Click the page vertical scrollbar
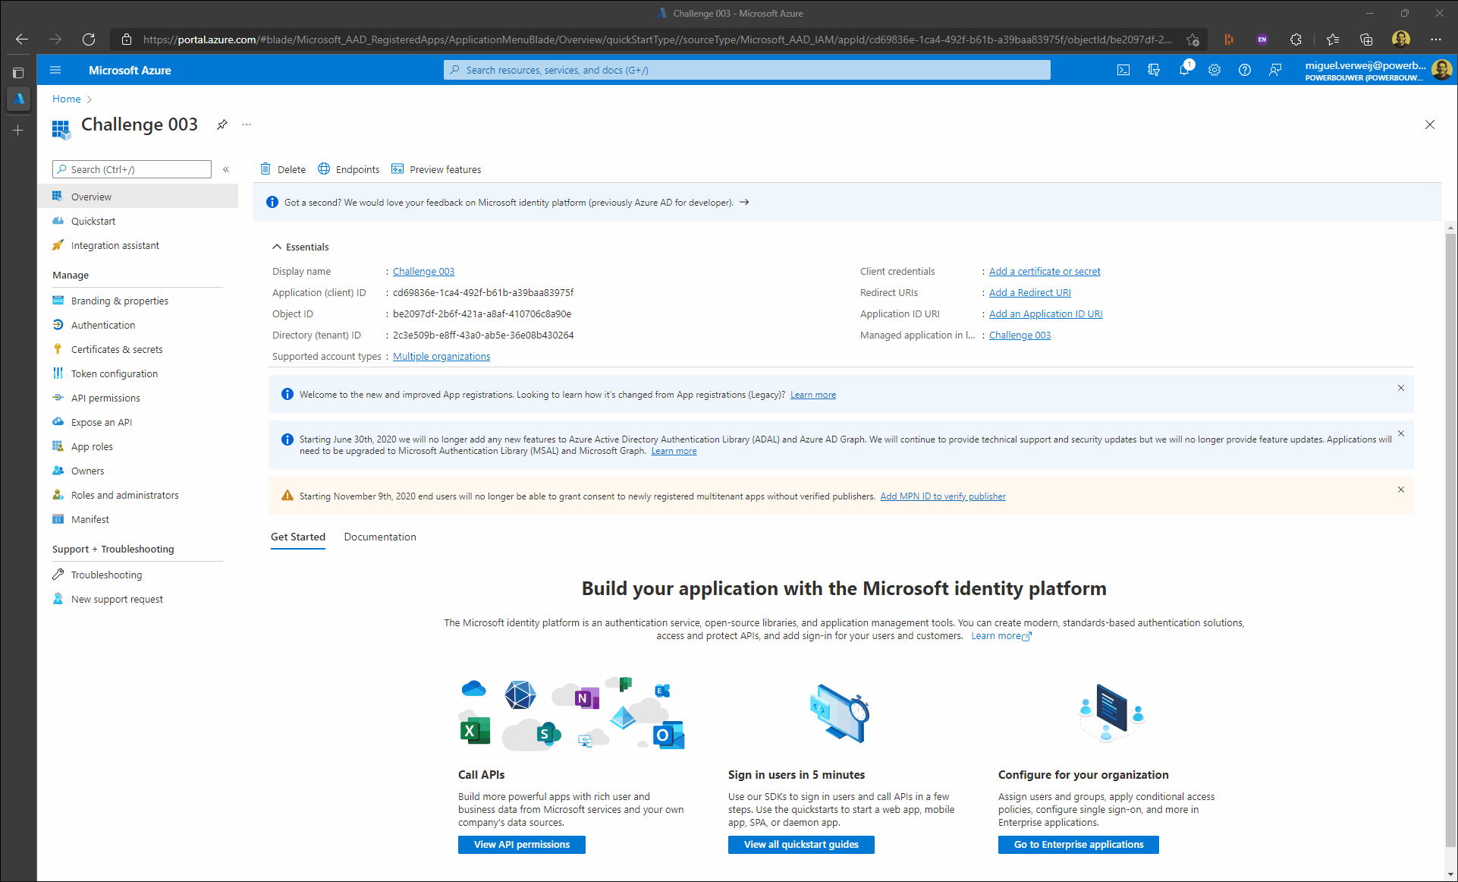The width and height of the screenshot is (1458, 882). 1451,539
